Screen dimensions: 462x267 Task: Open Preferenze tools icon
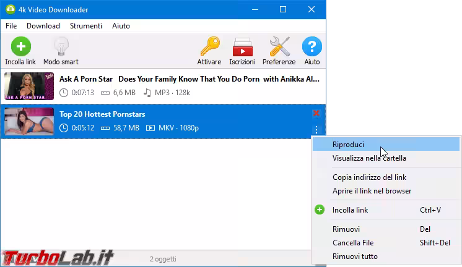coord(279,47)
